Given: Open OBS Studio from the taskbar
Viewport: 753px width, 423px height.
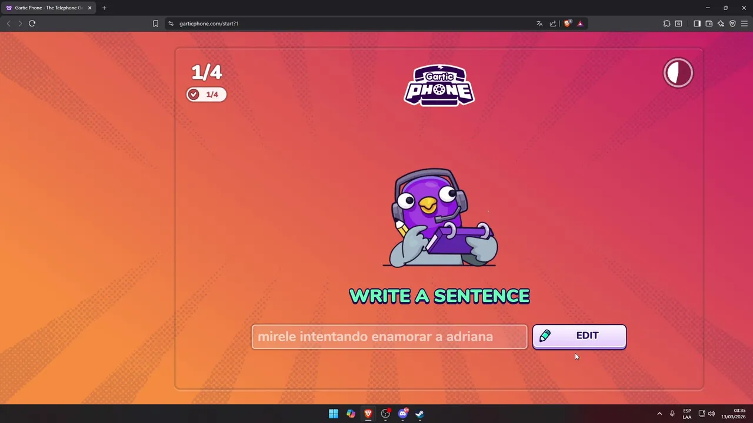Looking at the screenshot, I should (385, 414).
